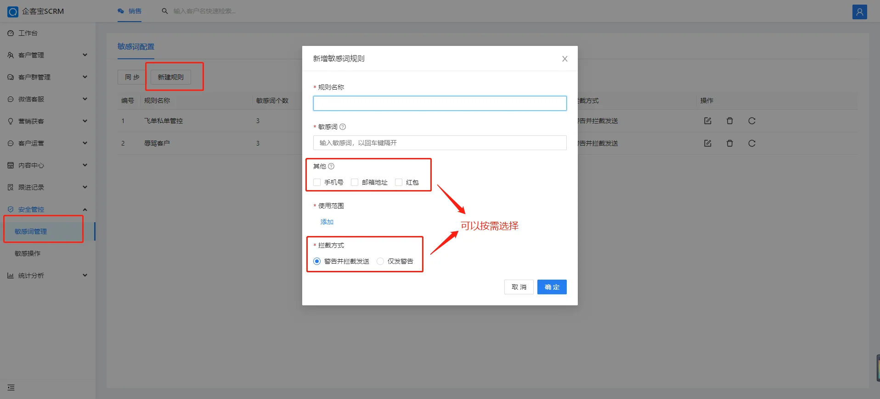The width and height of the screenshot is (880, 399).
Task: Confirm the rule with 确定 button
Action: (x=552, y=287)
